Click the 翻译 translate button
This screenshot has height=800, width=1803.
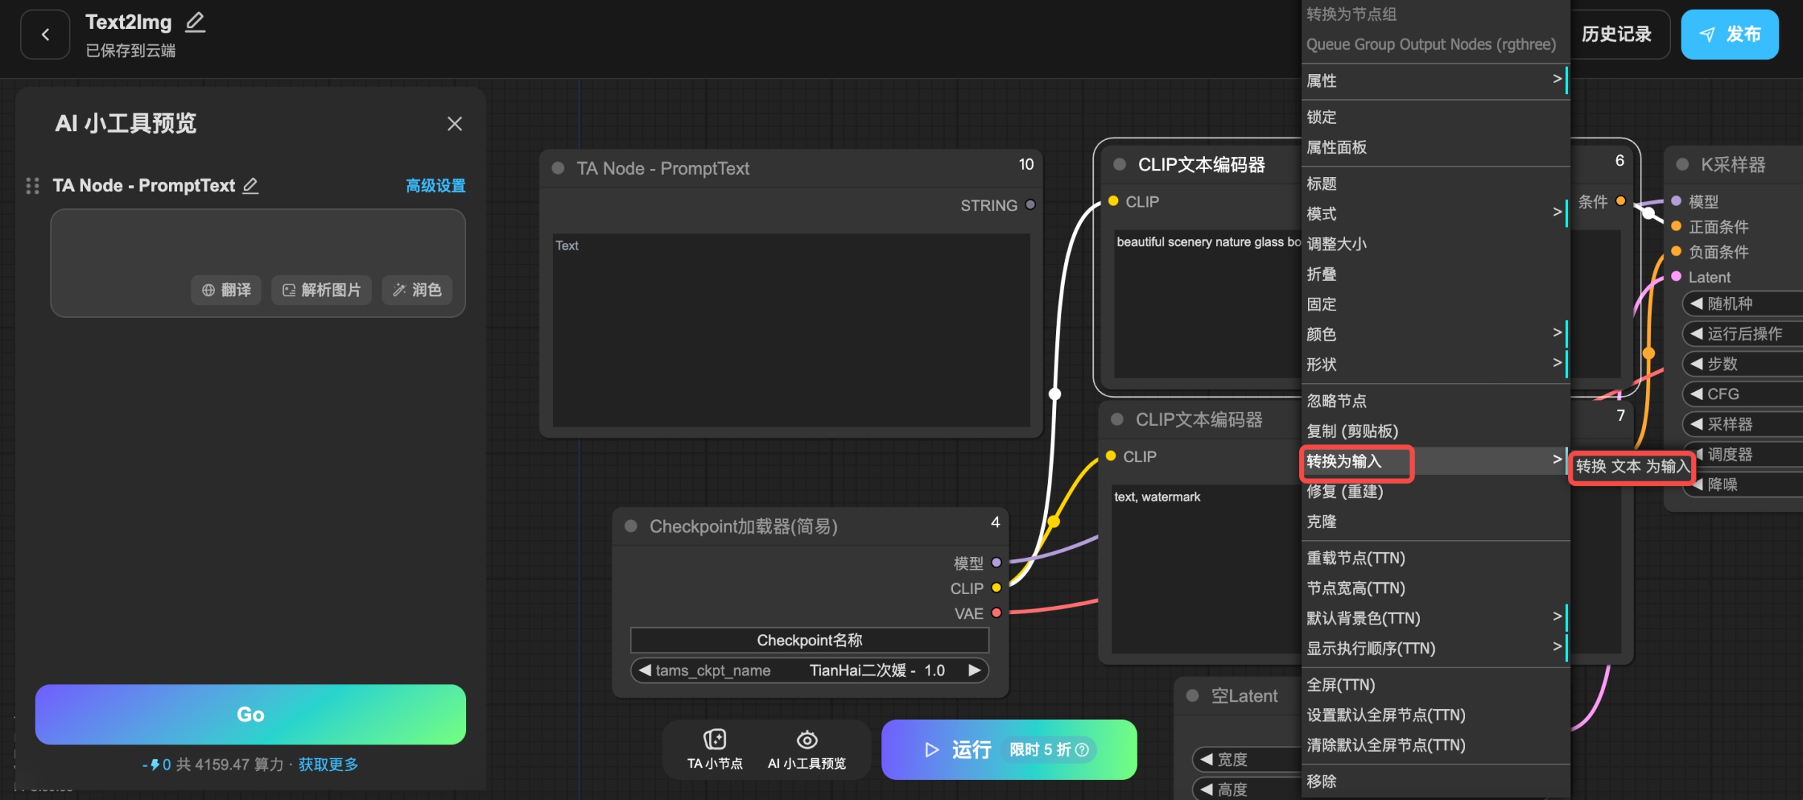tap(227, 290)
